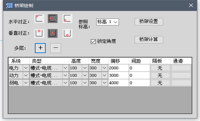Expand the system dropdown for 电力 row

click(26, 68)
